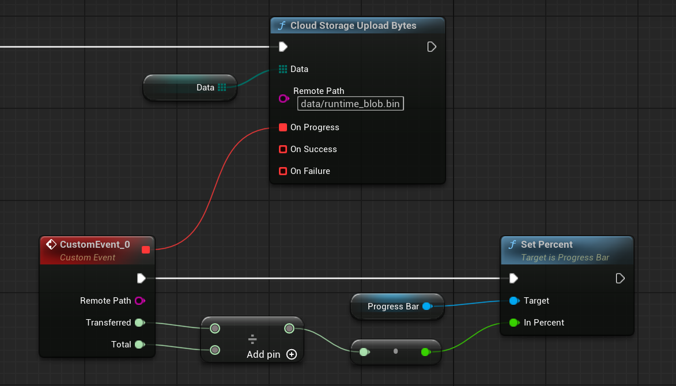Click the Remote Path string pin on upload node
The height and width of the screenshot is (386, 676).
pyautogui.click(x=284, y=99)
